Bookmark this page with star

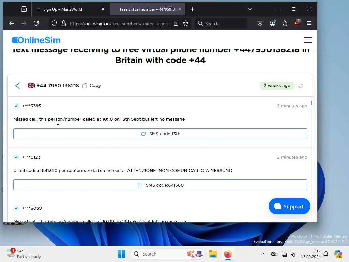[186, 24]
